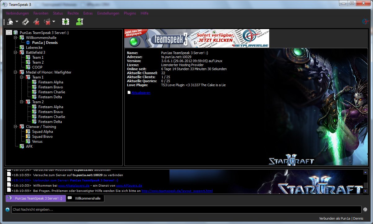Screen dimensions: 373x224
Task: Select the COOP channel
Action: tap(37, 67)
